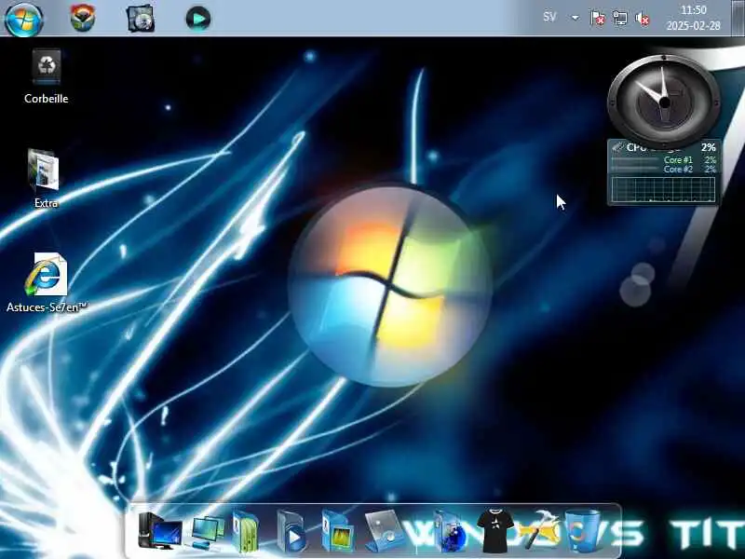Open the Start menu orb

pos(24,19)
